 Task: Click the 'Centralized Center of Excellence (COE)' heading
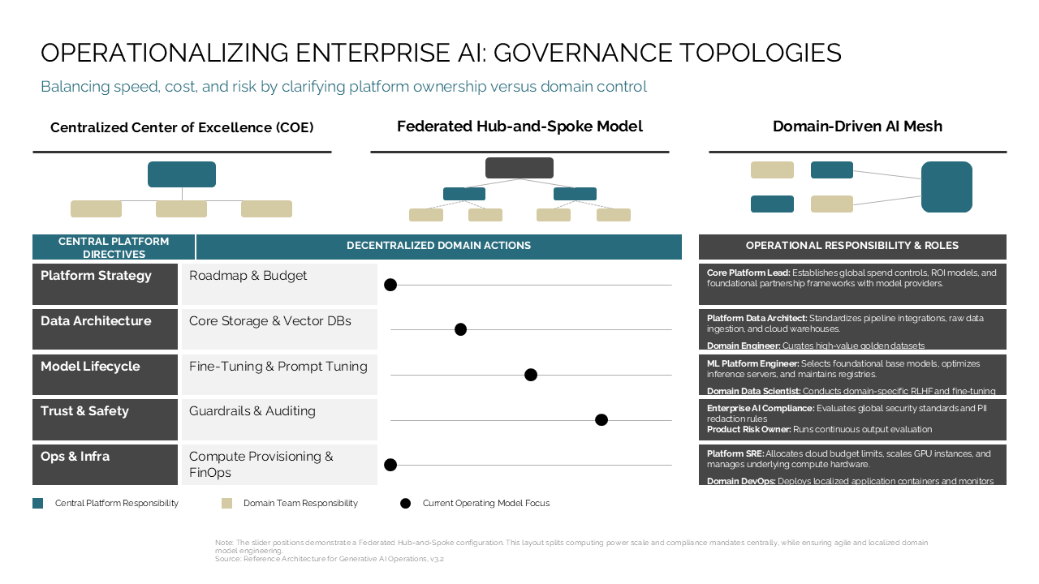coord(182,127)
